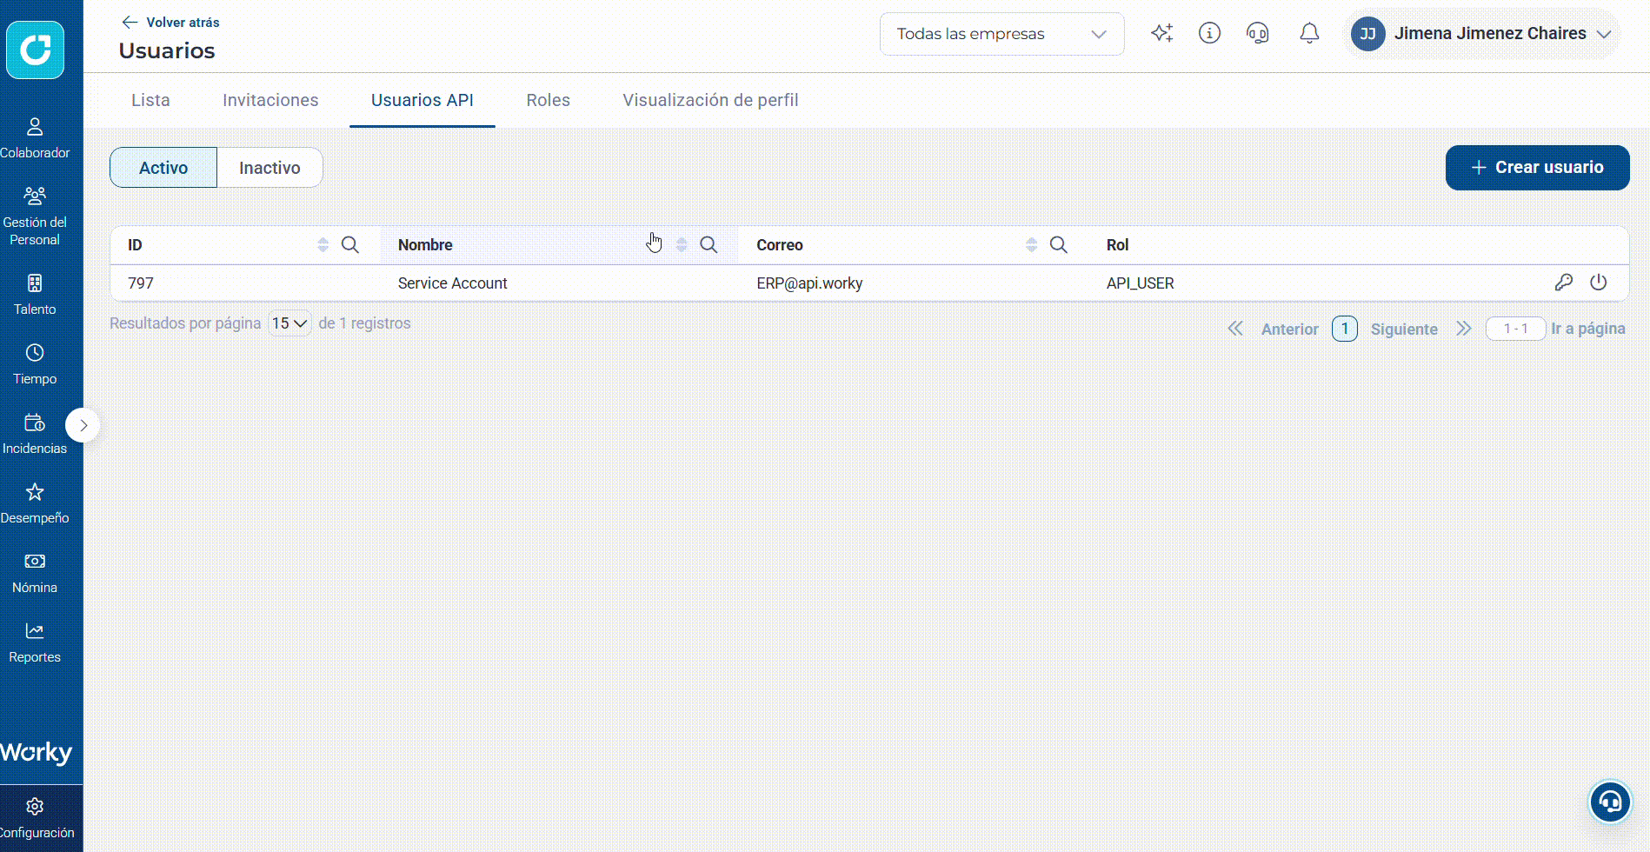Switch to the Inactivo status filter
The image size is (1650, 852).
click(x=269, y=168)
